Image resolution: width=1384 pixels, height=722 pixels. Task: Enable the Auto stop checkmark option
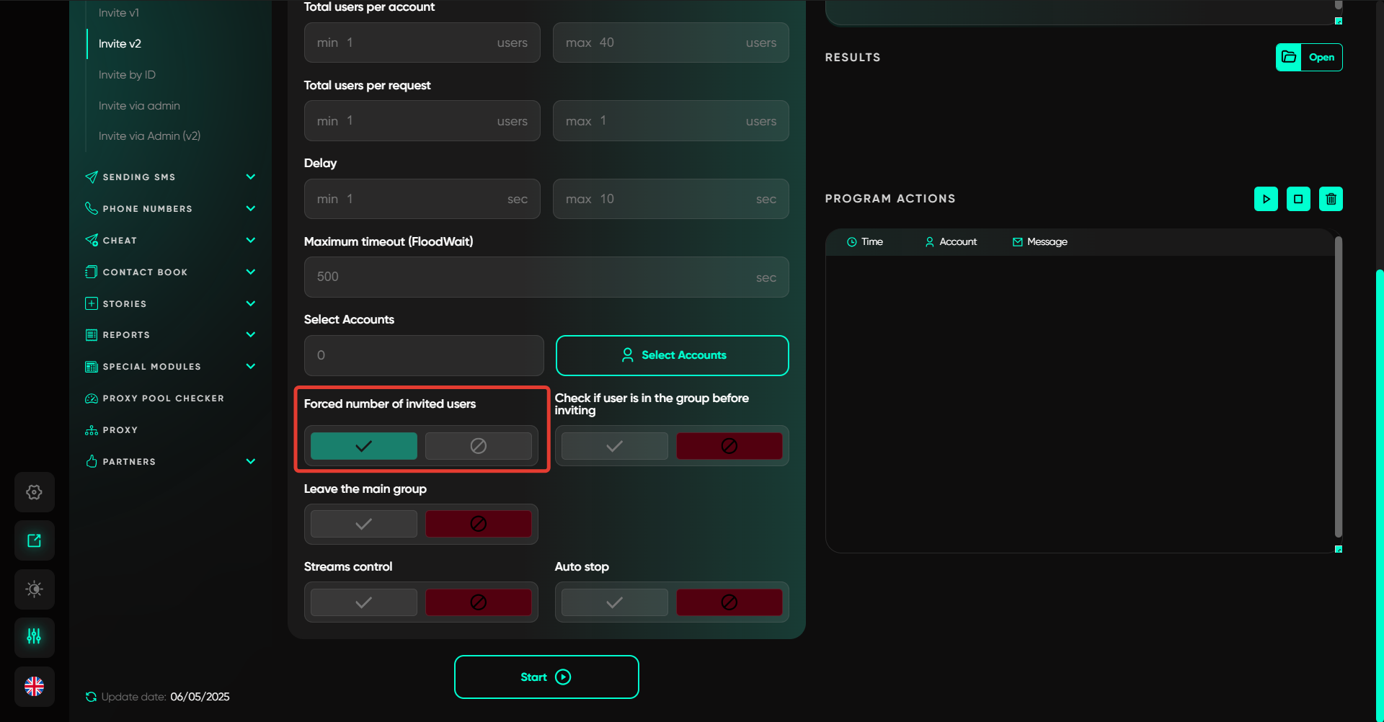[614, 602]
